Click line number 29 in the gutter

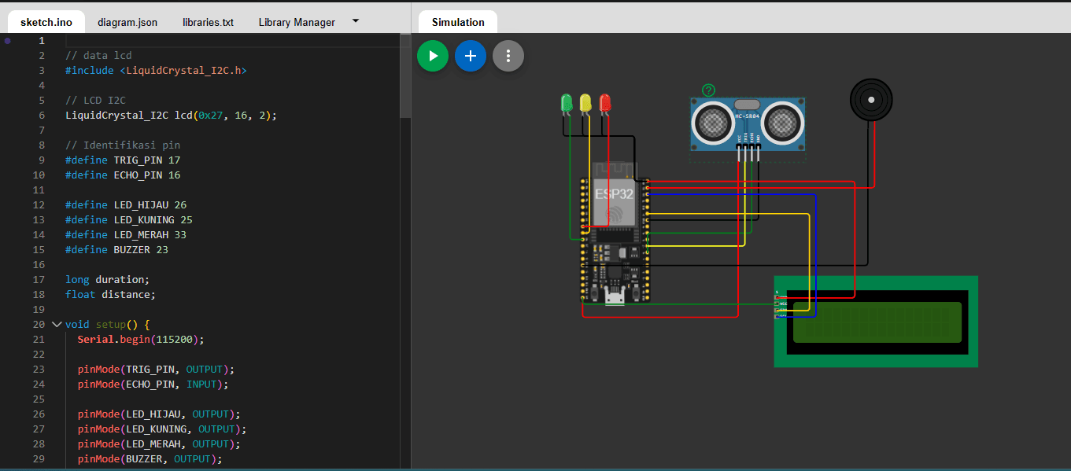coord(39,458)
